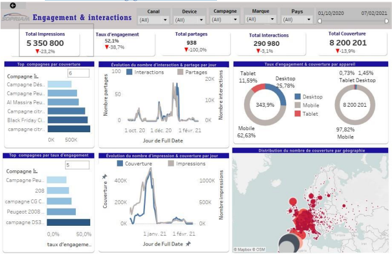
Task: Click 'Taux d'engagement & couverture par appareil' title
Action: coord(310,64)
